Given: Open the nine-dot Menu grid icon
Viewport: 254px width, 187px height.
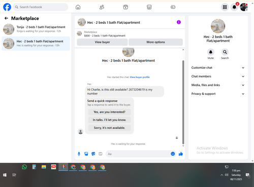Looking at the screenshot, I should coord(225,7).
